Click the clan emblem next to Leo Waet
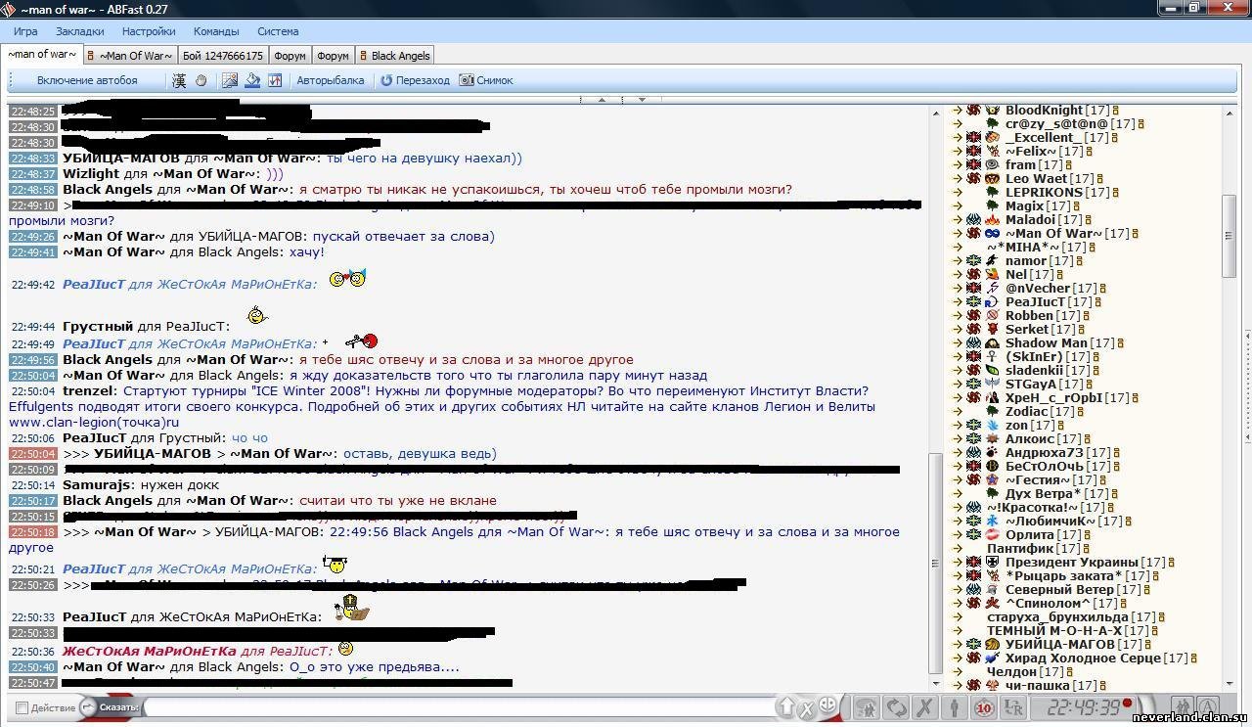Image resolution: width=1252 pixels, height=727 pixels. pos(993,179)
